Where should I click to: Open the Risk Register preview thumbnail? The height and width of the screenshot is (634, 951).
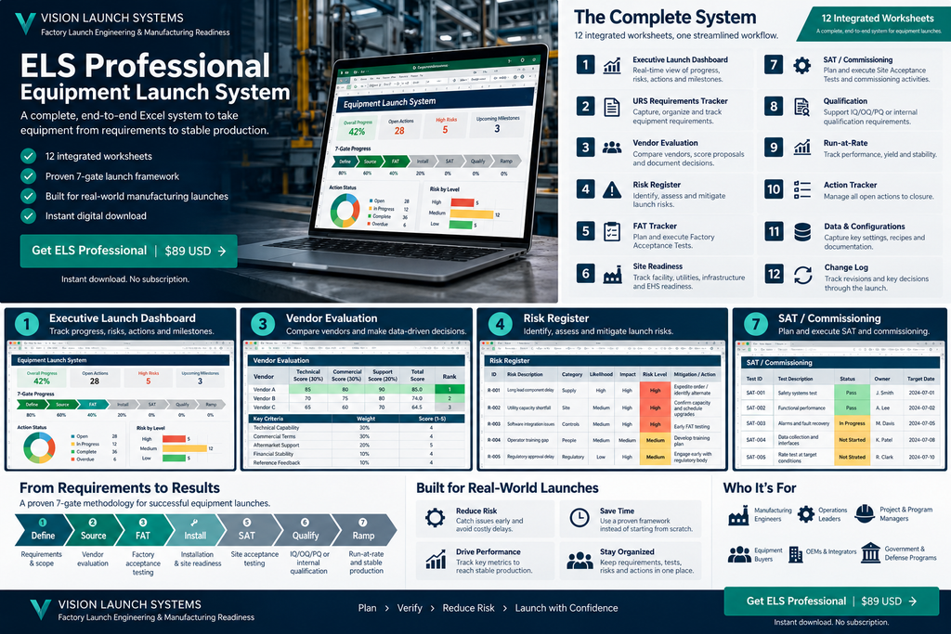click(602, 405)
